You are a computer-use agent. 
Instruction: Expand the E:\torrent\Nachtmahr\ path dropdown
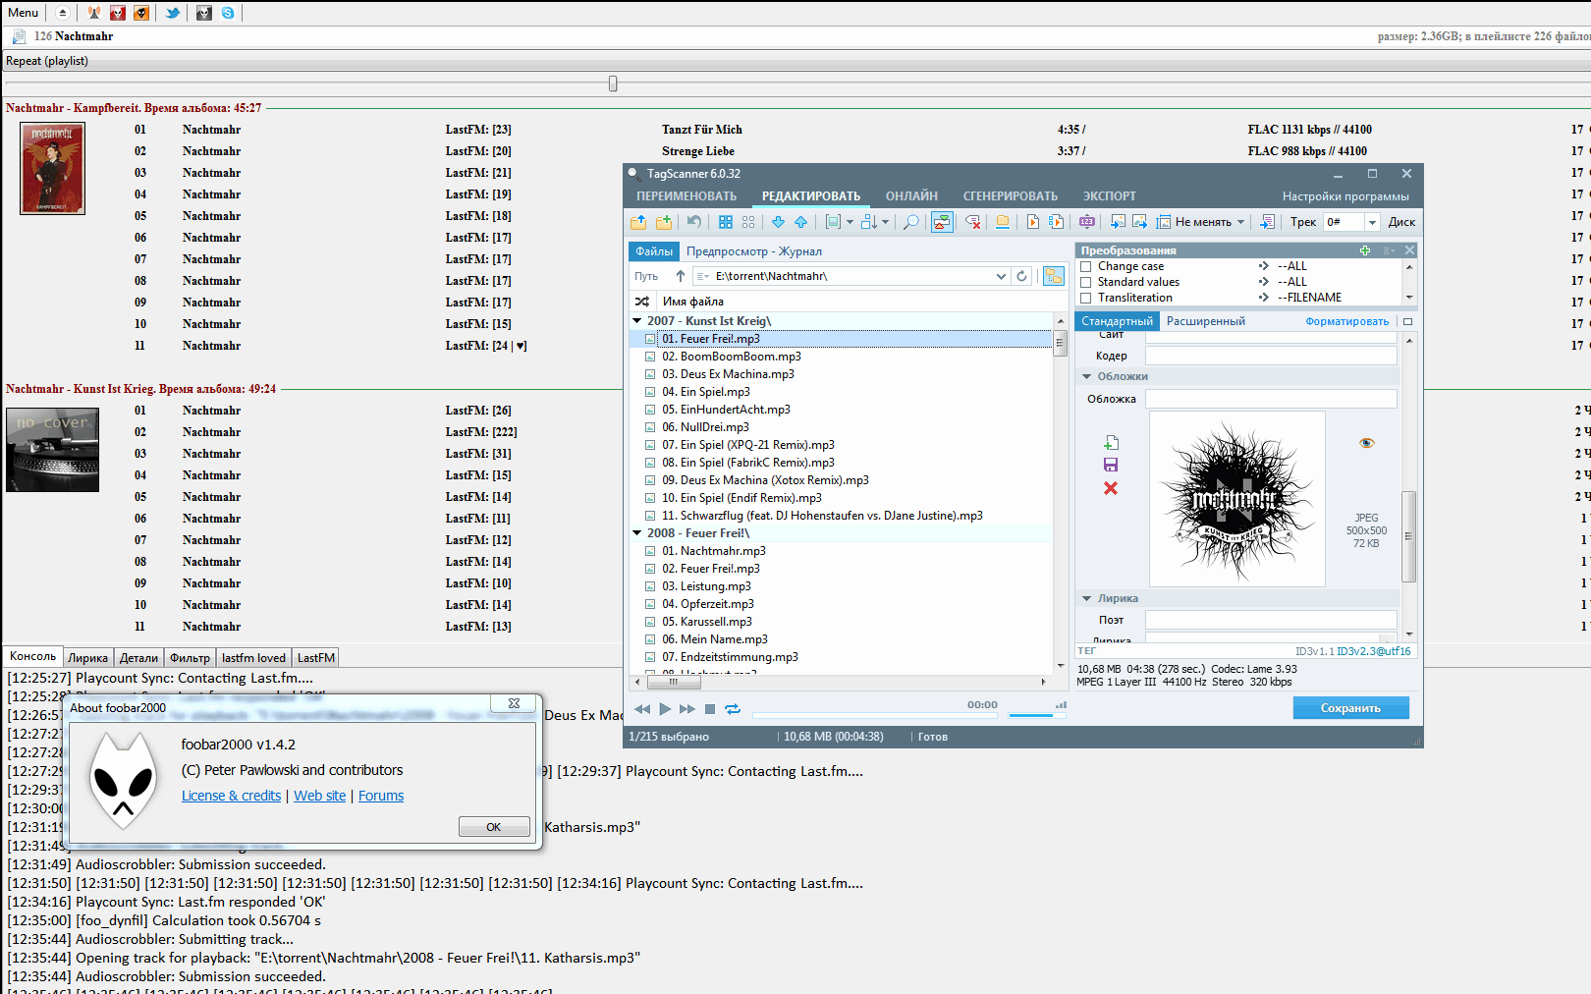point(1001,276)
